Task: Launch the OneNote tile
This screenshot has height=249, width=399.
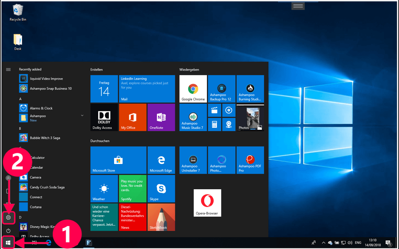Action: click(x=161, y=117)
